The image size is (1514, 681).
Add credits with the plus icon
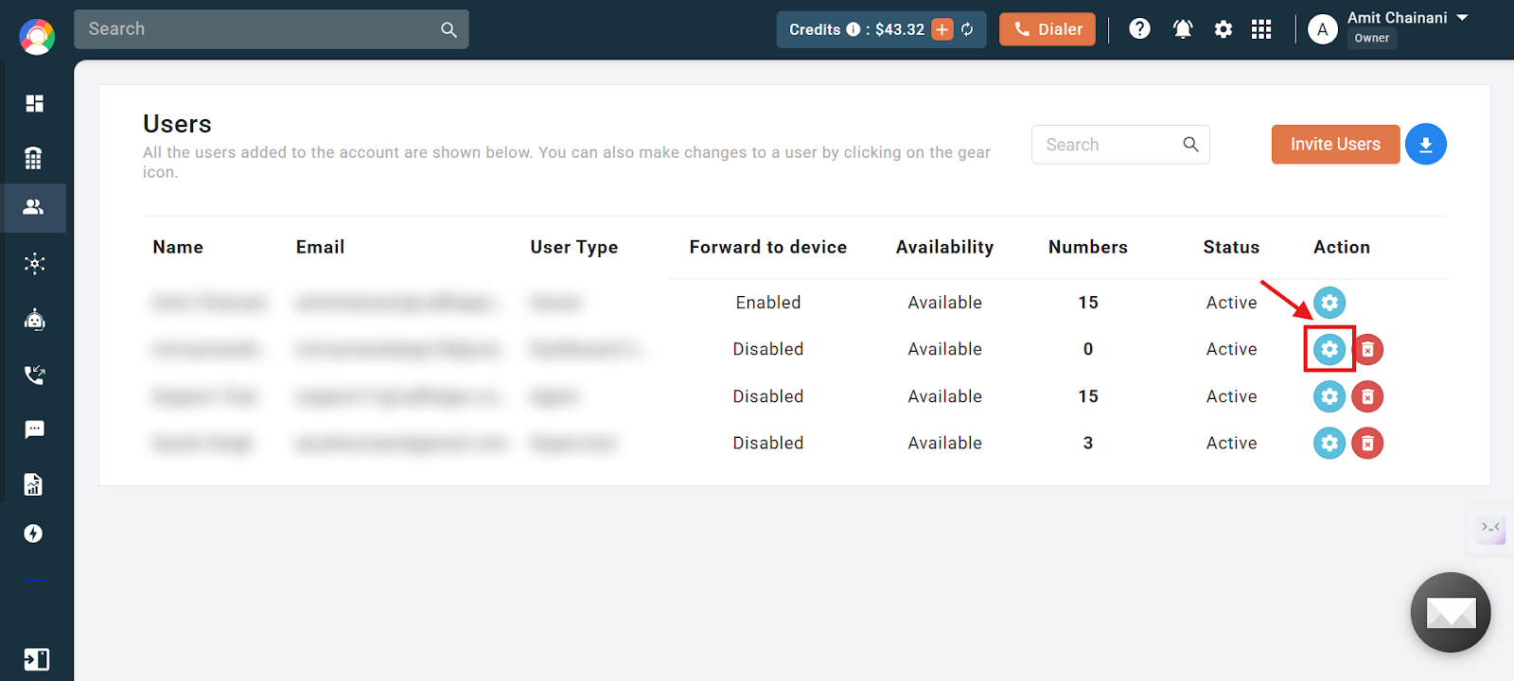point(942,29)
